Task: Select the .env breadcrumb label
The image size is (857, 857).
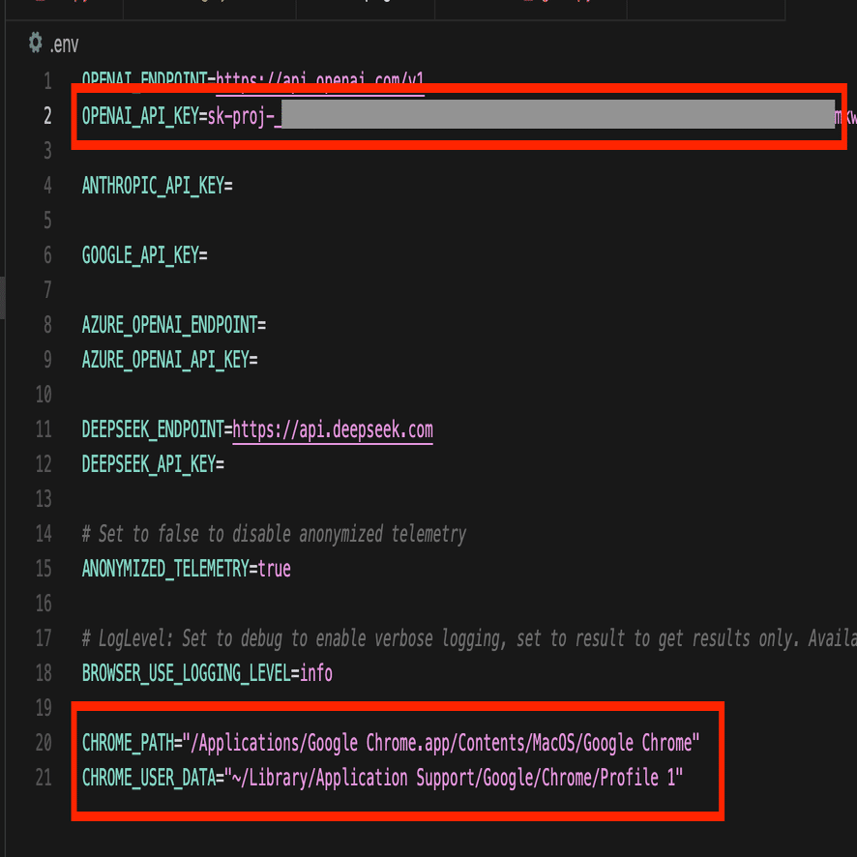Action: (x=64, y=44)
